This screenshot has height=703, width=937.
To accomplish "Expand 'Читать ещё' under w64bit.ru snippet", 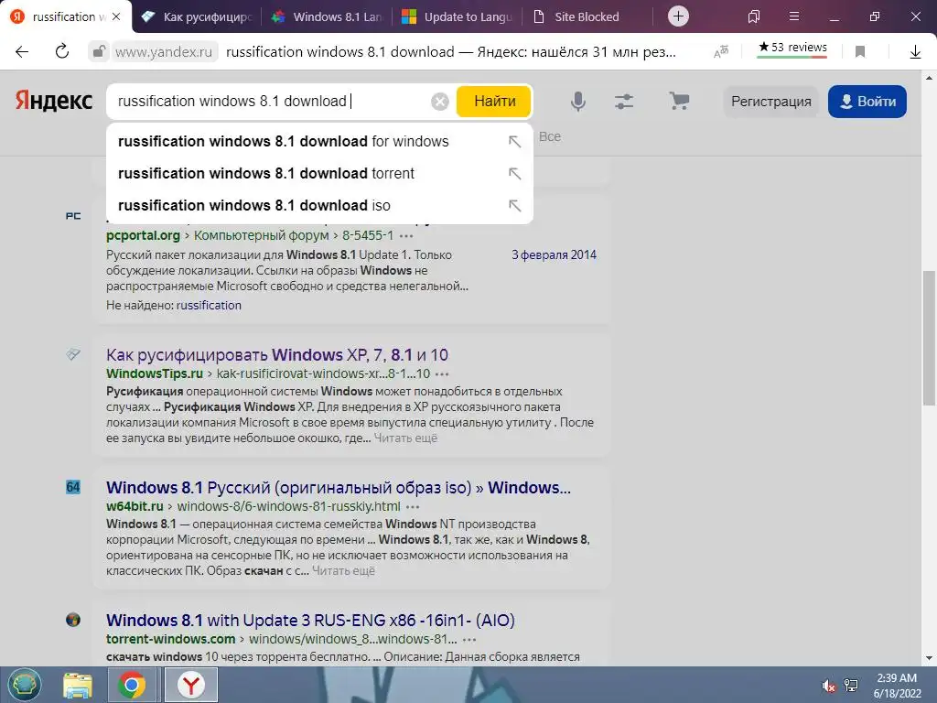I will pyautogui.click(x=344, y=571).
